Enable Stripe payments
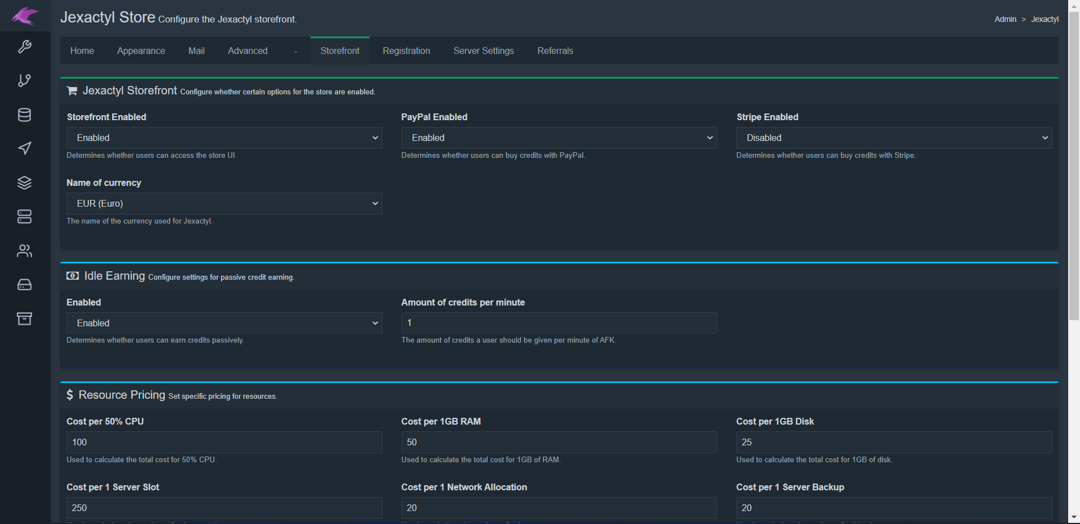This screenshot has height=524, width=1080. pos(894,138)
